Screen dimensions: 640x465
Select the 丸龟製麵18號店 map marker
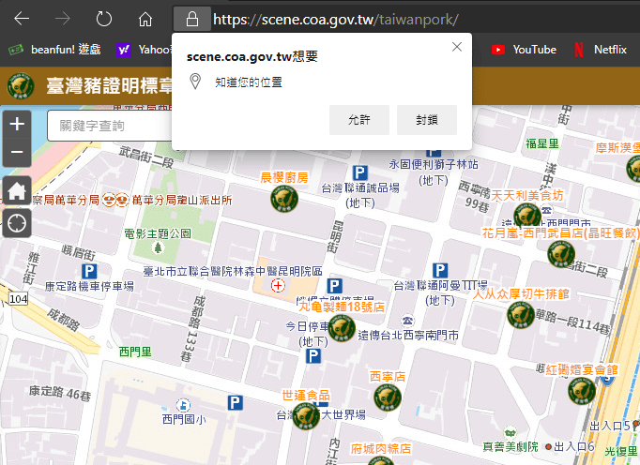coord(342,327)
